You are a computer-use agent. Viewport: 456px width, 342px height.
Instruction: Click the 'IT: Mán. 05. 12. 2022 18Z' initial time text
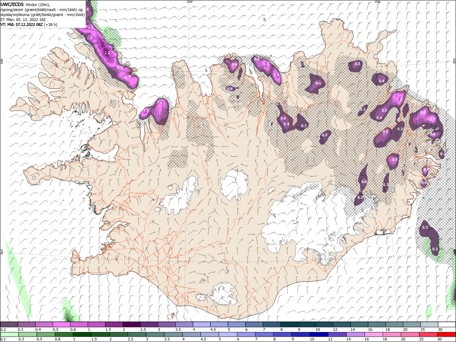(x=23, y=20)
